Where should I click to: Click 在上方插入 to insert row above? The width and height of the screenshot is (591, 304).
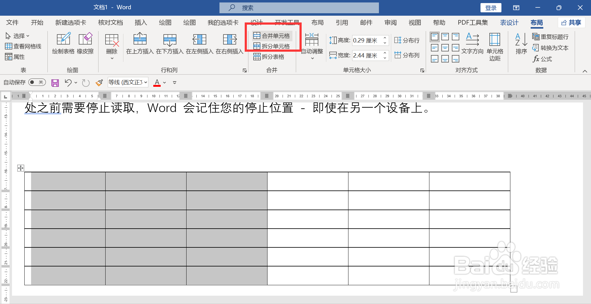pyautogui.click(x=140, y=43)
